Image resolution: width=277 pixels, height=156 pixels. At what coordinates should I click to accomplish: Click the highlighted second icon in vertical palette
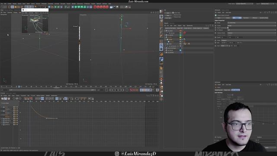[x=161, y=16]
